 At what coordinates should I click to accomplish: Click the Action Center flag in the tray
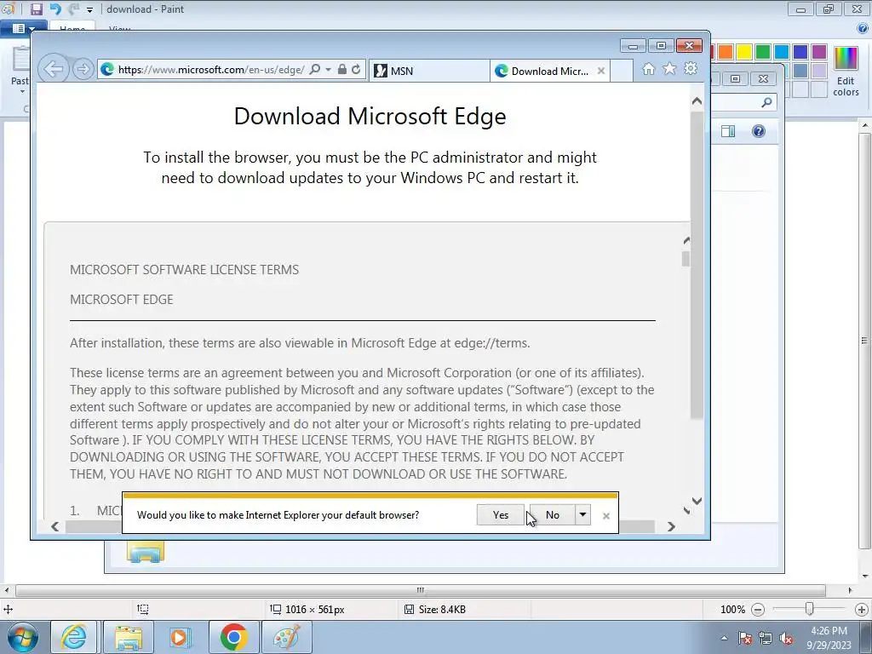pyautogui.click(x=745, y=639)
